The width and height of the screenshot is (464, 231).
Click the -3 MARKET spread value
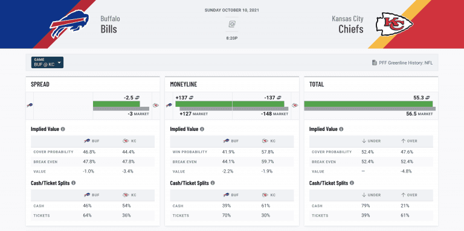(x=139, y=114)
